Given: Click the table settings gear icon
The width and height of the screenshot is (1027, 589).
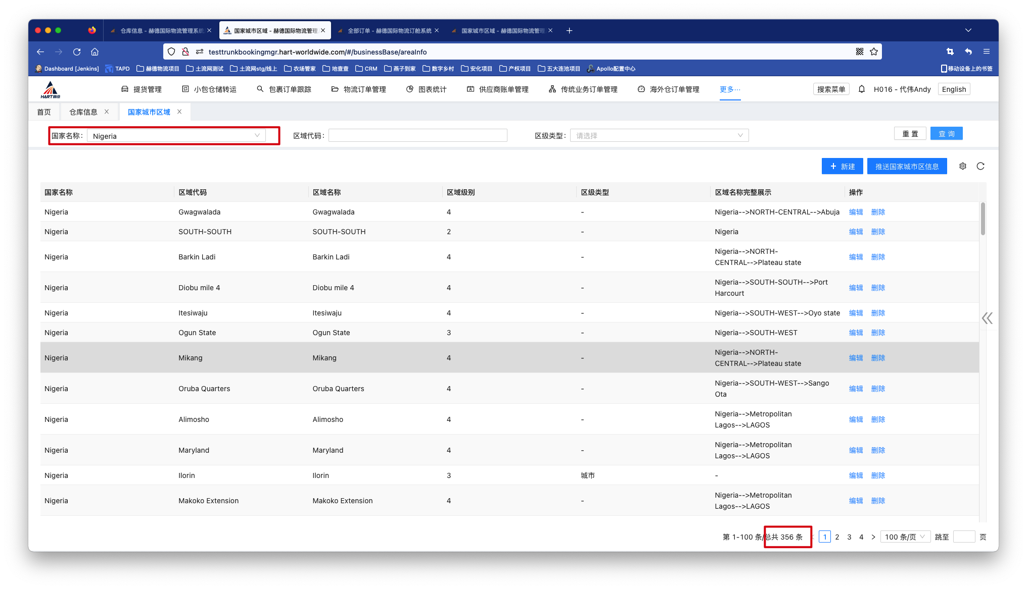Looking at the screenshot, I should 963,166.
